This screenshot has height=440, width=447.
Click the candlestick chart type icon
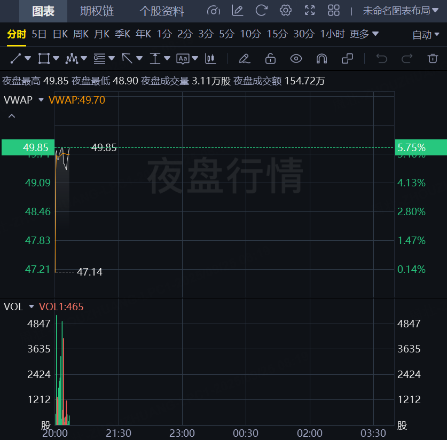(x=210, y=58)
